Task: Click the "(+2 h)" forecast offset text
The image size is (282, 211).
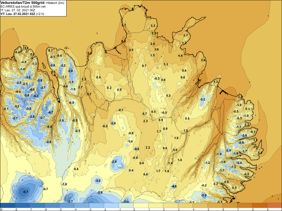Action: click(x=40, y=14)
